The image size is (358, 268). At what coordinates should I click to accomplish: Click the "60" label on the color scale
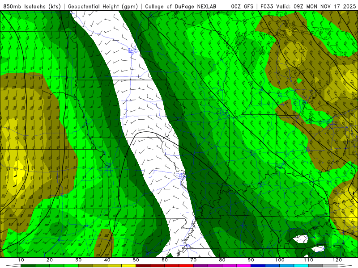(x=165, y=260)
